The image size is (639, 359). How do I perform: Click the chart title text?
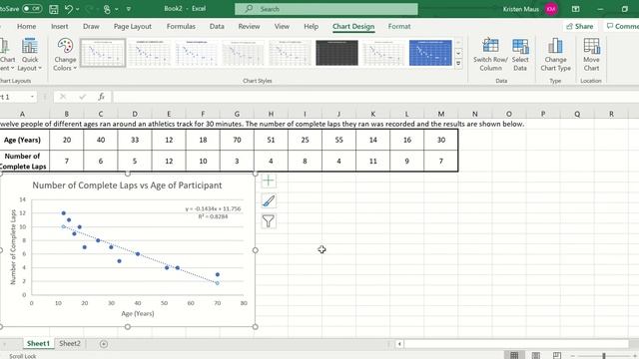[x=127, y=185]
